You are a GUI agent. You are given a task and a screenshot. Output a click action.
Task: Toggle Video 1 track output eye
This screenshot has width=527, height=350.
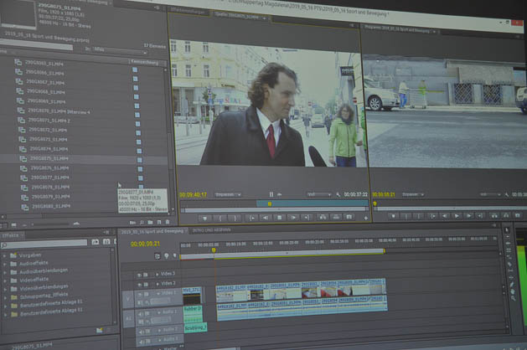[x=140, y=294]
